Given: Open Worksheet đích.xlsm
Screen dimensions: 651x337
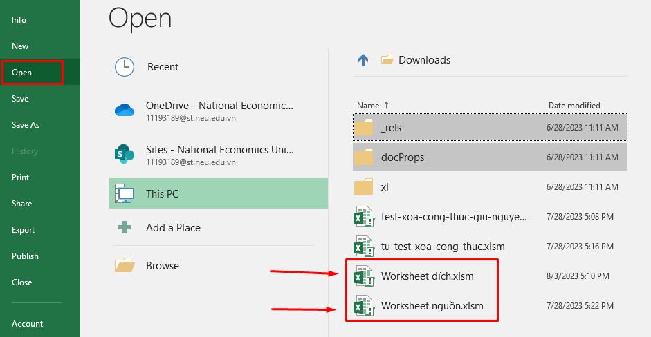Looking at the screenshot, I should 490,276.
